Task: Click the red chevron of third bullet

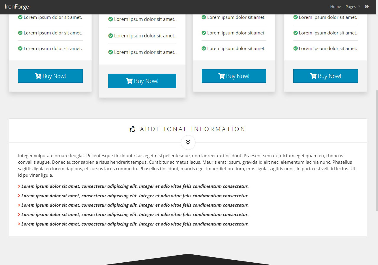Action: [x=19, y=205]
